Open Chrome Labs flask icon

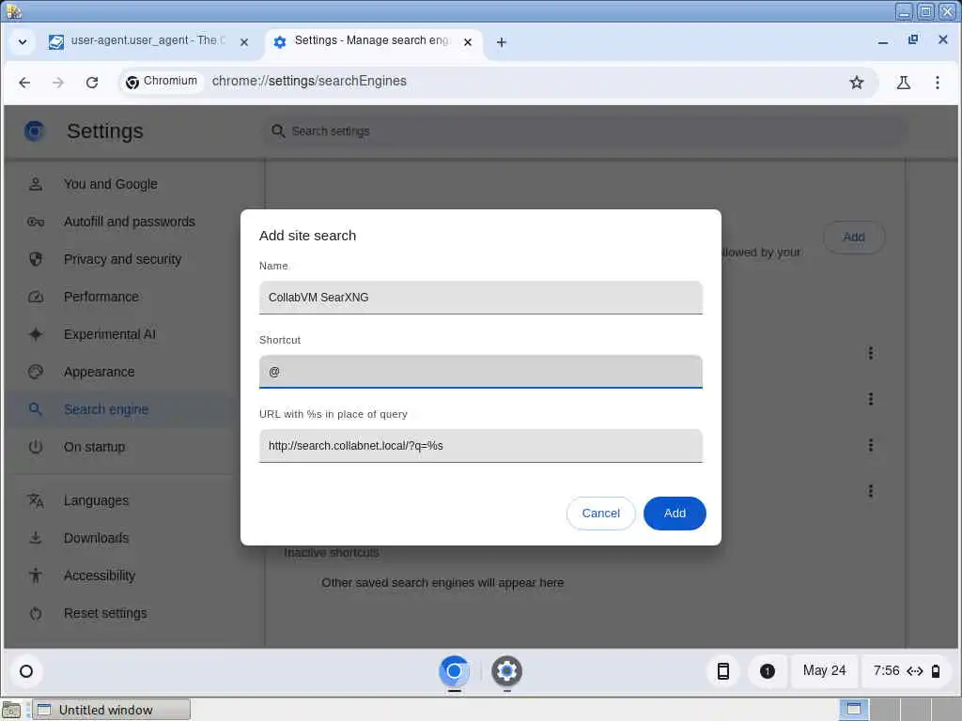pos(903,83)
